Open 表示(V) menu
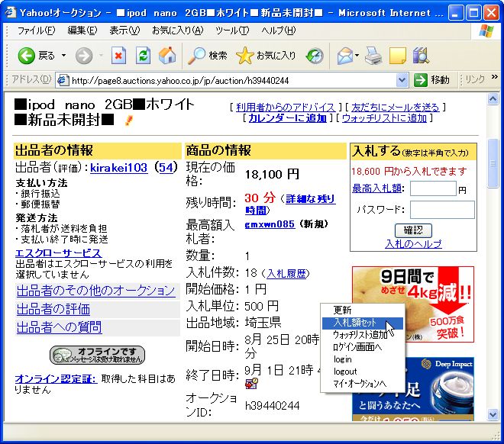This screenshot has width=504, height=444. coord(124,31)
